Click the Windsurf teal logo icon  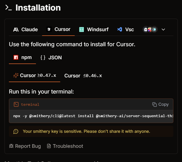pyautogui.click(x=81, y=30)
